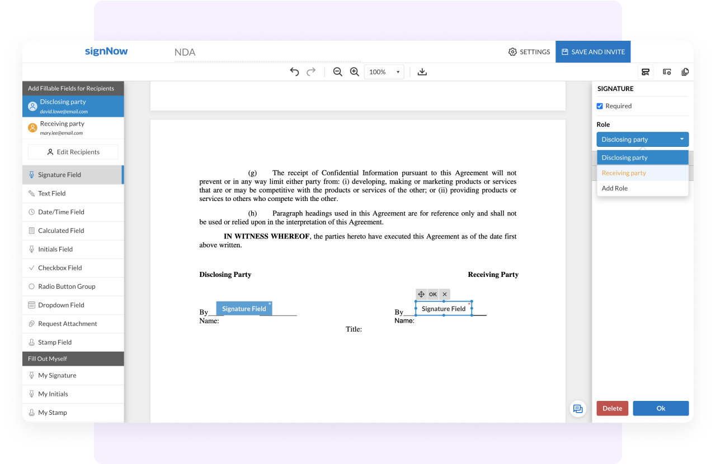Open the 100% zoom level dropdown
The height and width of the screenshot is (464, 716).
pyautogui.click(x=384, y=71)
